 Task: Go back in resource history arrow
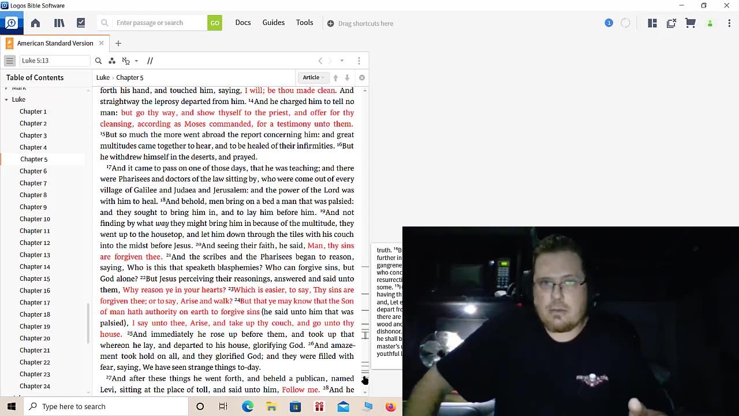[320, 61]
